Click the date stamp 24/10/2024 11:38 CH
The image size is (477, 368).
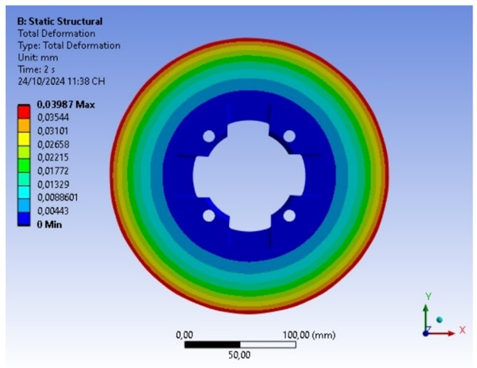coord(61,81)
